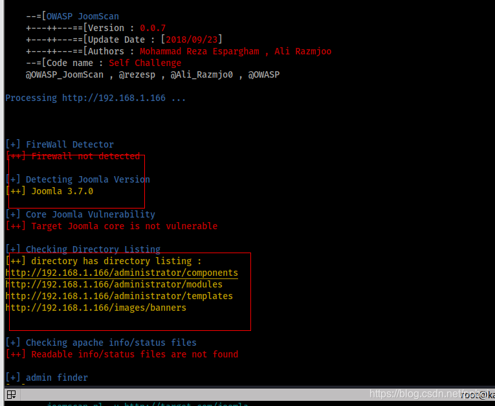Click the '@OWASP_JoomScan' handle line

pos(153,75)
